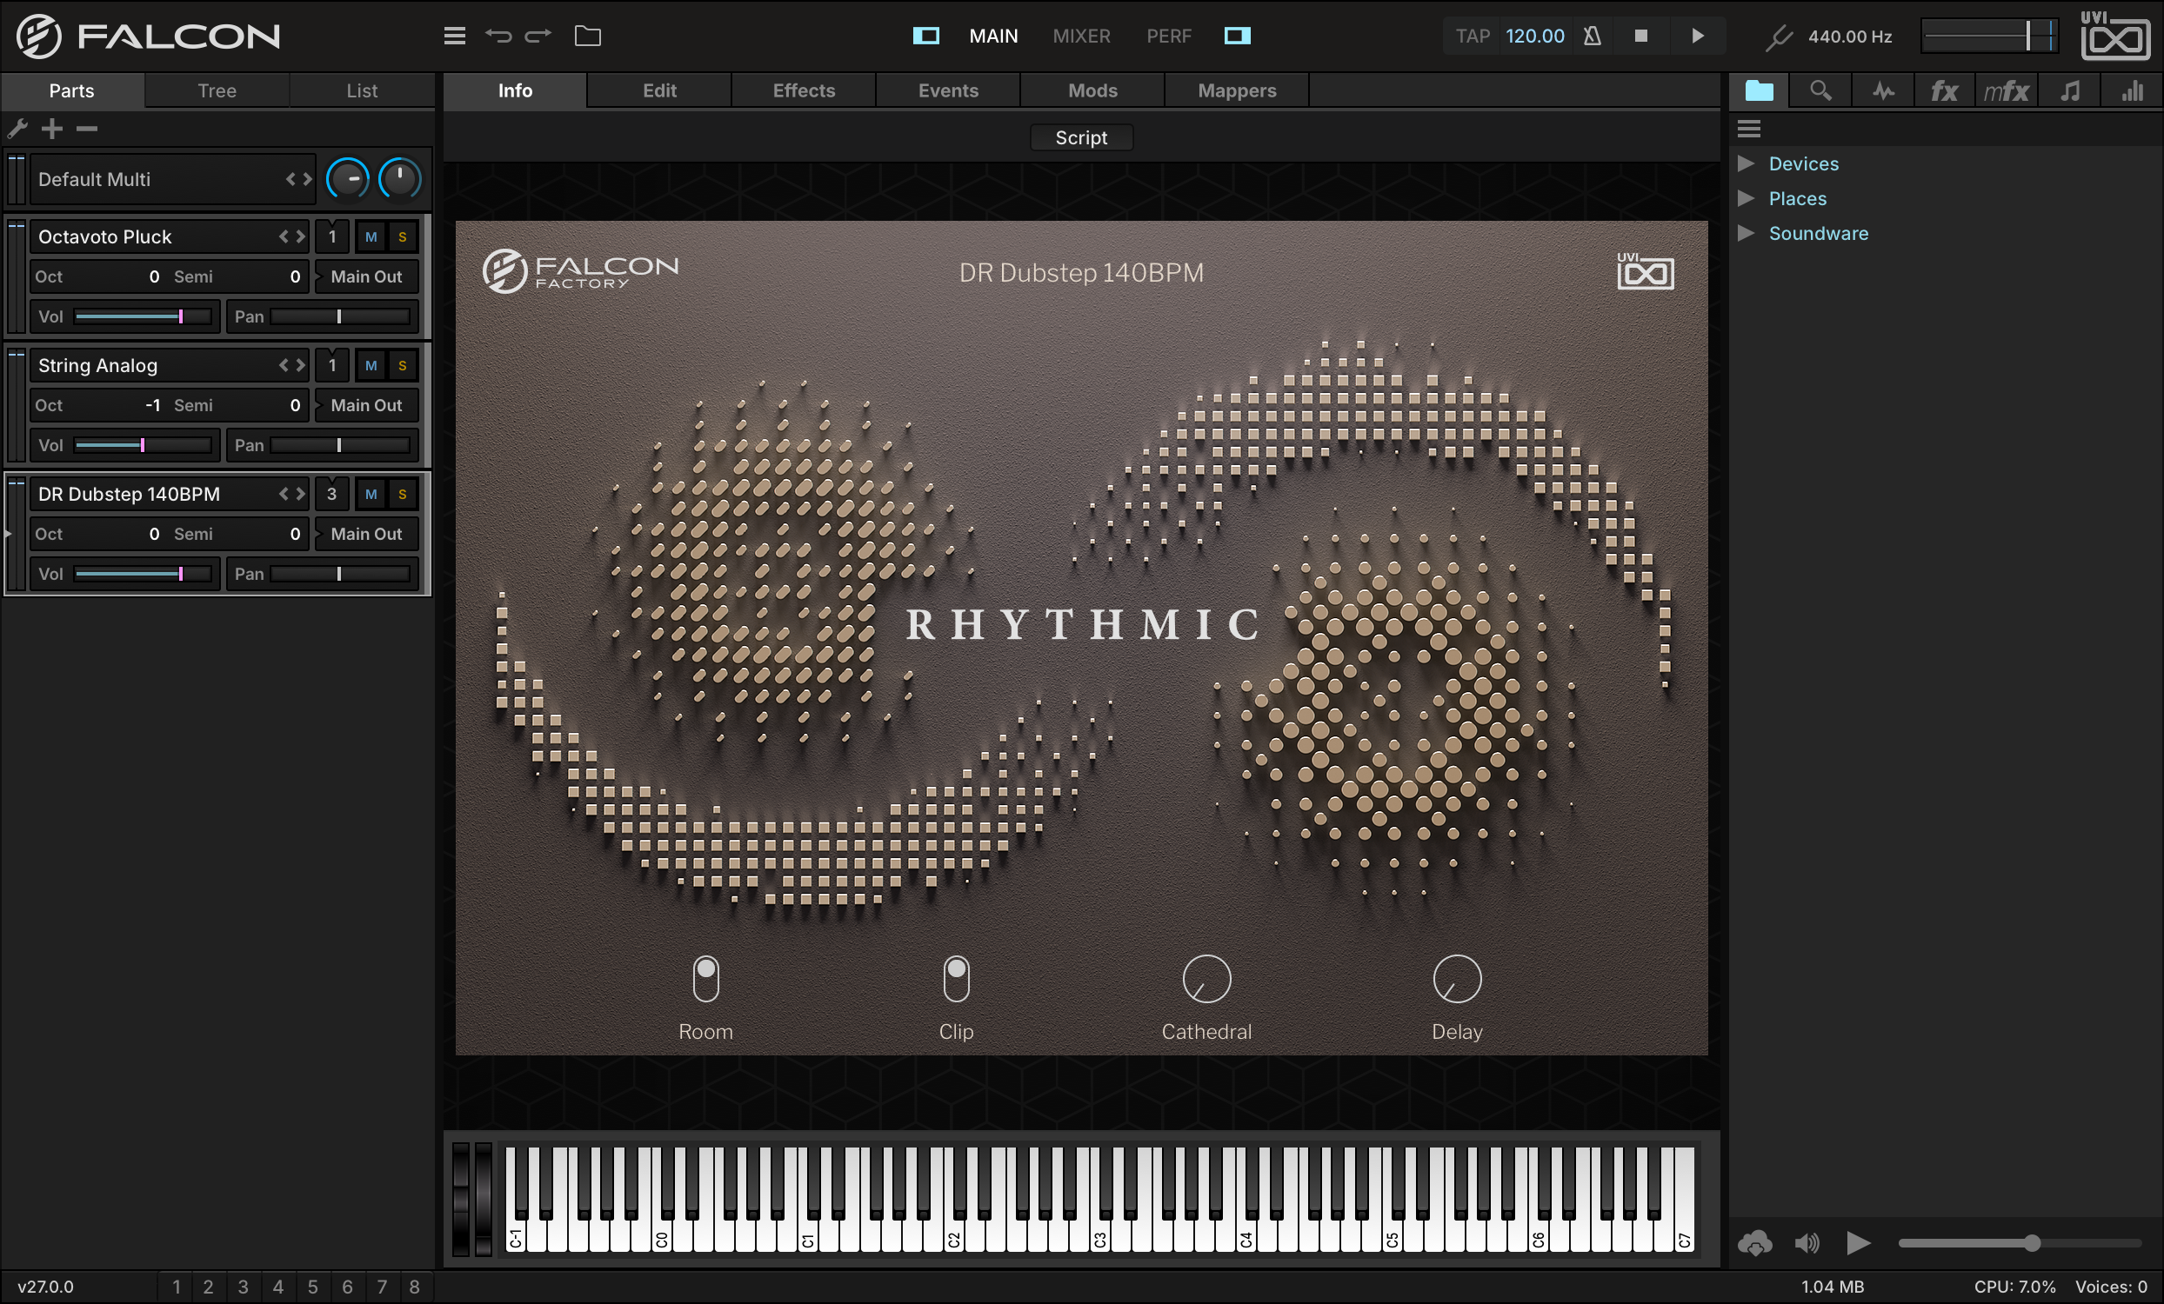Add a new part with plus icon
Screen dimensions: 2164x1304
(53, 129)
